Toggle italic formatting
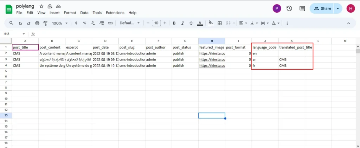This screenshot has width=360, height=148. point(183,23)
